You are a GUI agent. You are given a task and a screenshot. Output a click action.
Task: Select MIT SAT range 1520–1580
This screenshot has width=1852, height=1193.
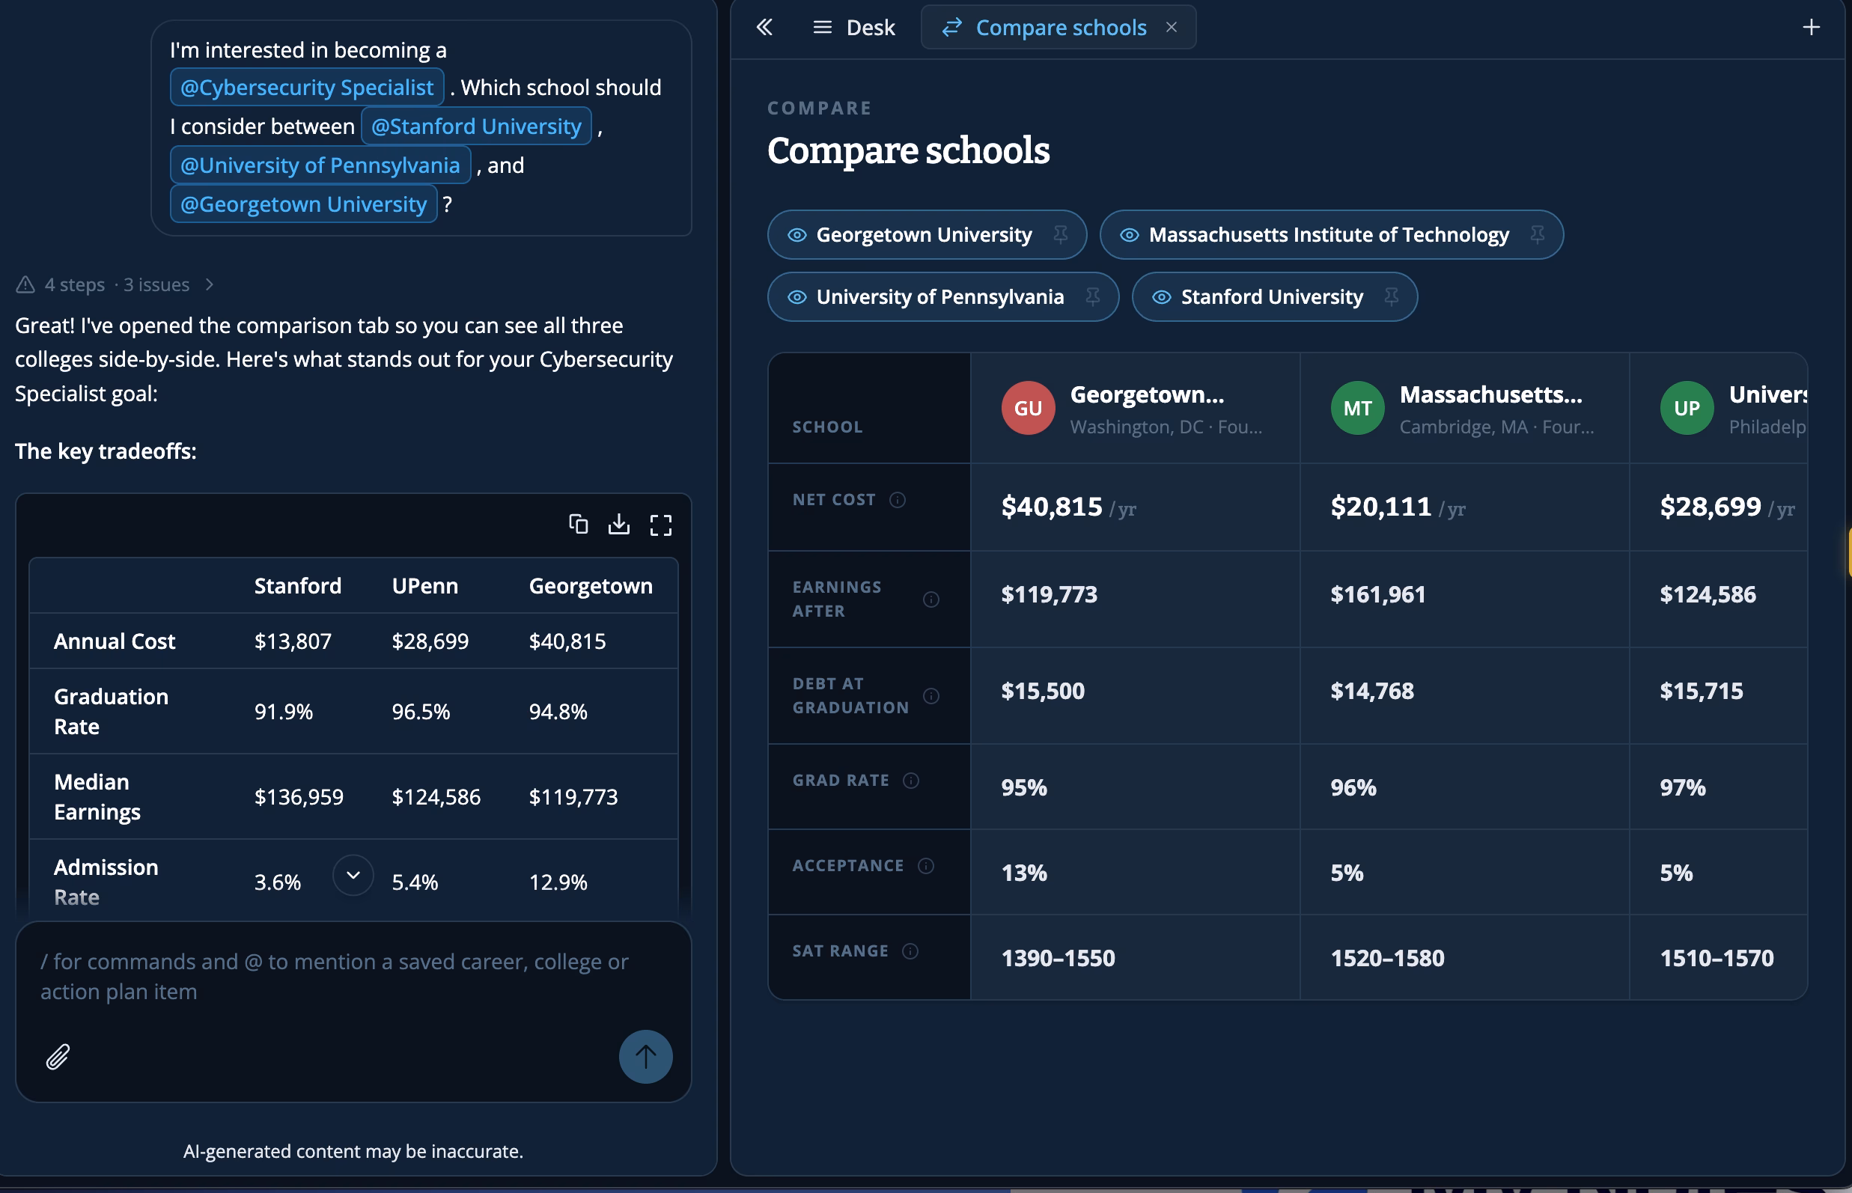pos(1387,959)
